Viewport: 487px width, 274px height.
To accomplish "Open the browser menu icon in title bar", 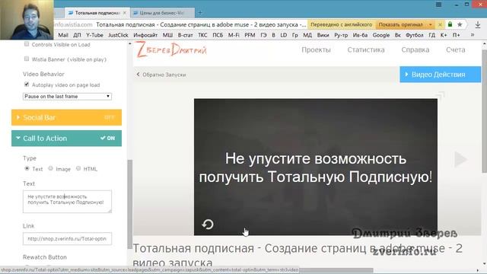I will tap(438, 5).
